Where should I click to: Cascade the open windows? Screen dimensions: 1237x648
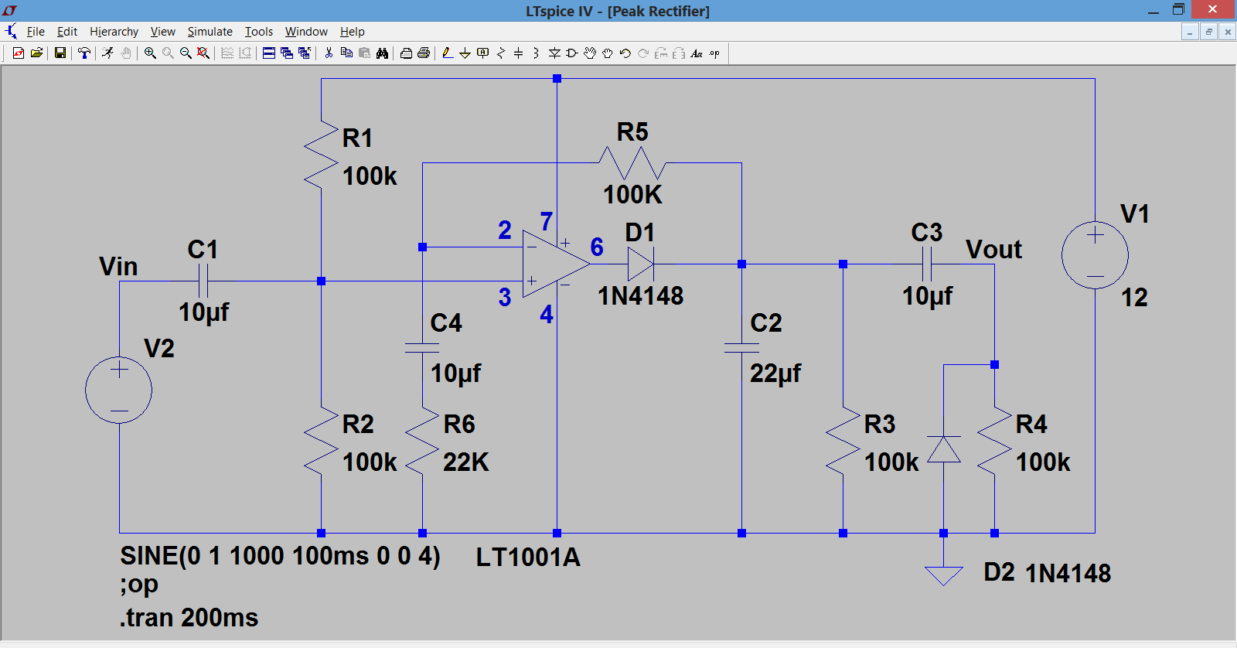pos(287,53)
